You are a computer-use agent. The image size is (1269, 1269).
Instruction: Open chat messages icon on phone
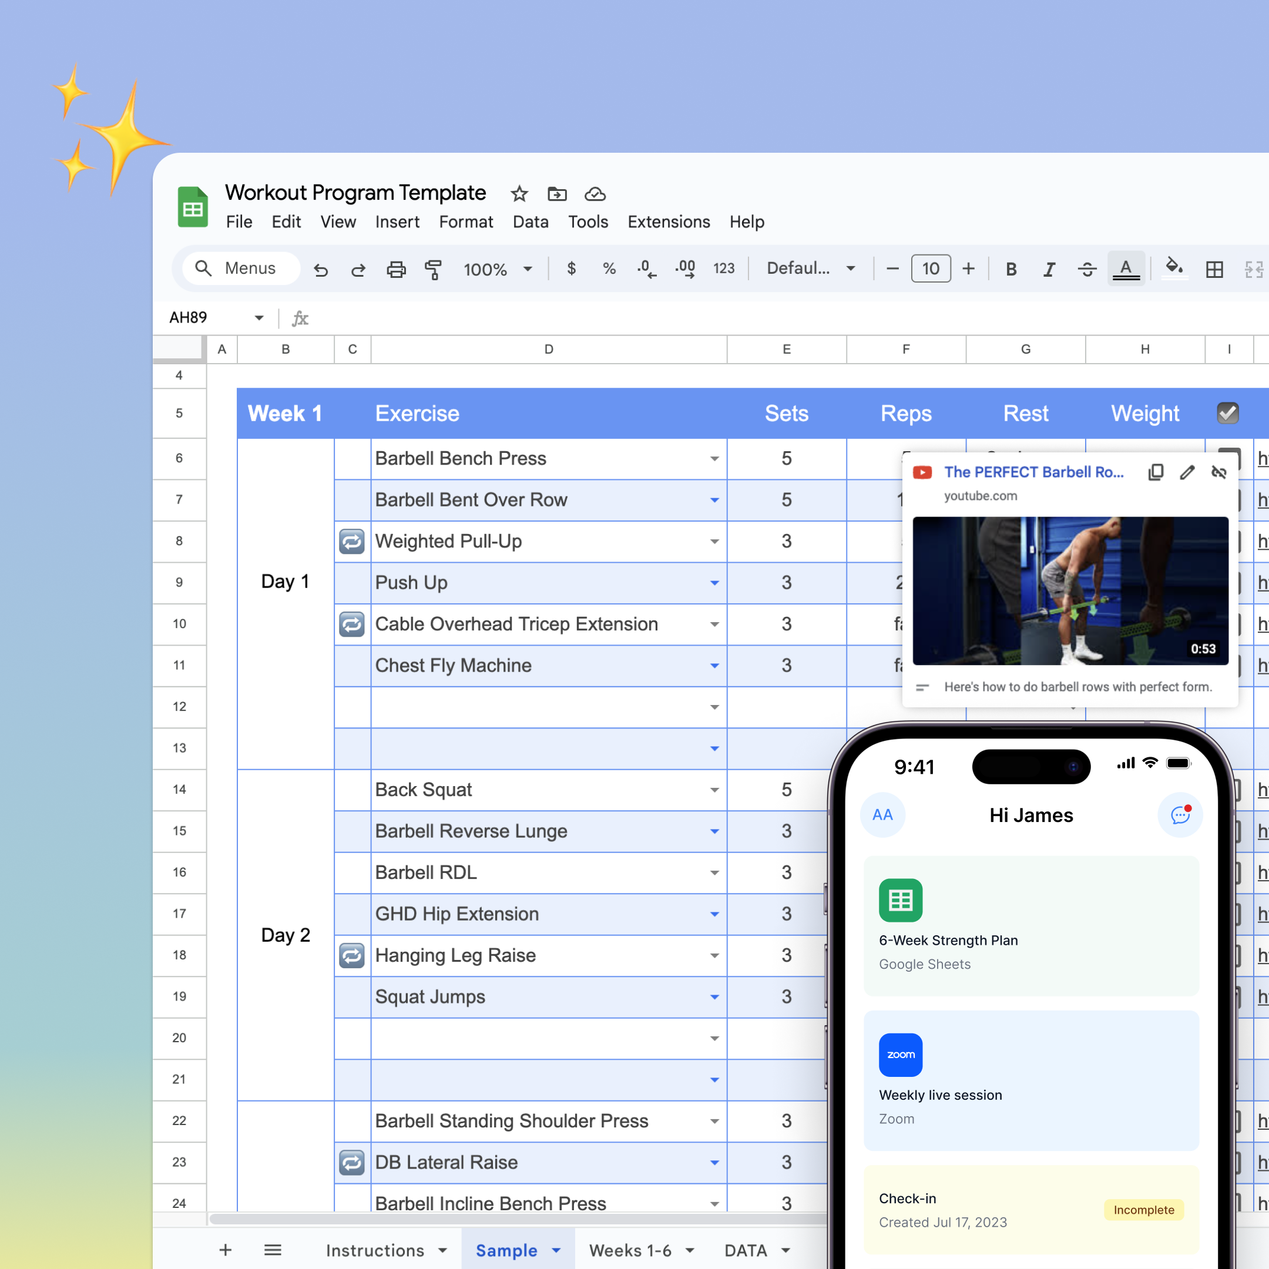tap(1180, 815)
